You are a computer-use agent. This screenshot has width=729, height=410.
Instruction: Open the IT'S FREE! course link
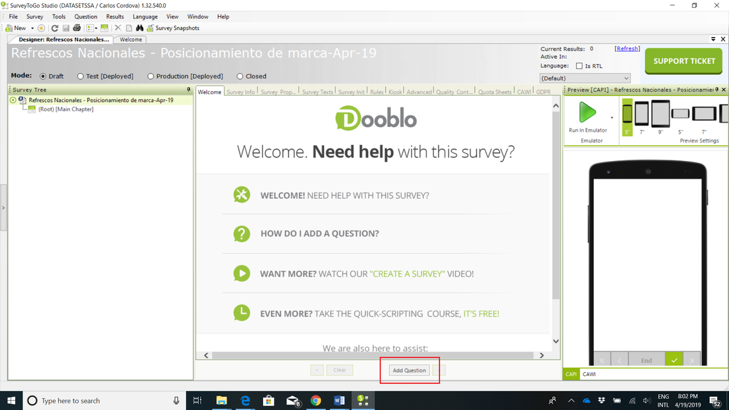click(481, 314)
